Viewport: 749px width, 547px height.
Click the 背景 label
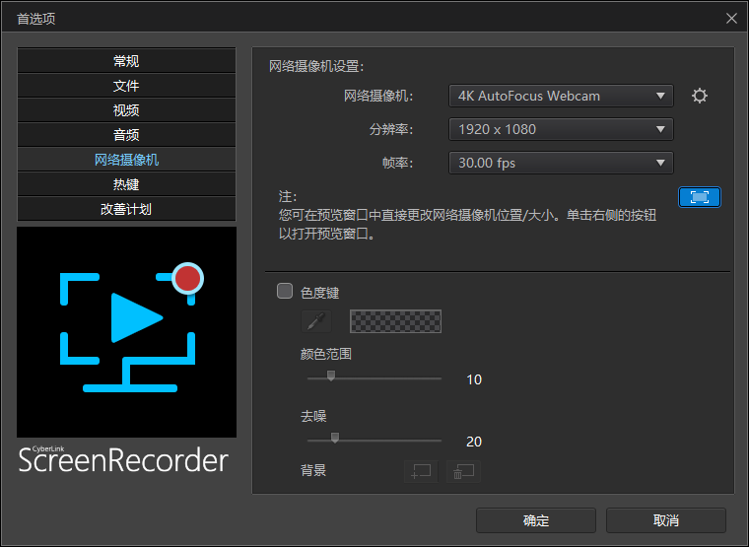[x=313, y=470]
